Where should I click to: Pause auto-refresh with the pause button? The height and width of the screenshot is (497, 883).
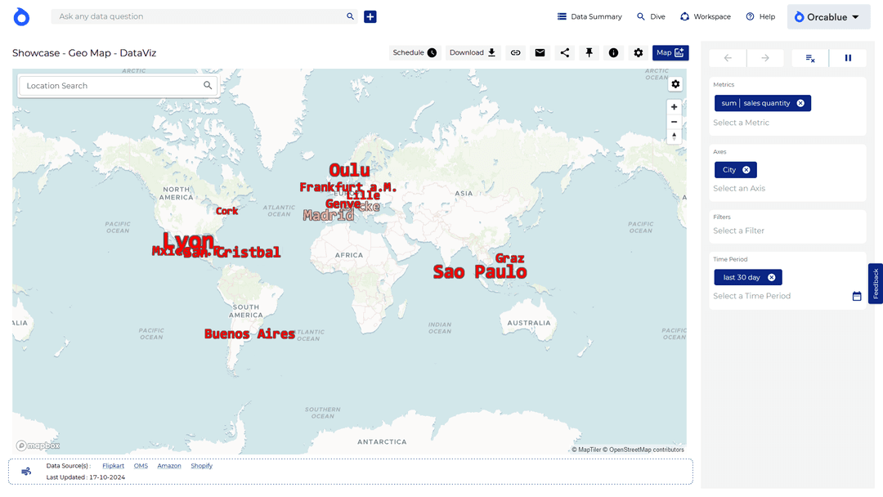pos(848,58)
